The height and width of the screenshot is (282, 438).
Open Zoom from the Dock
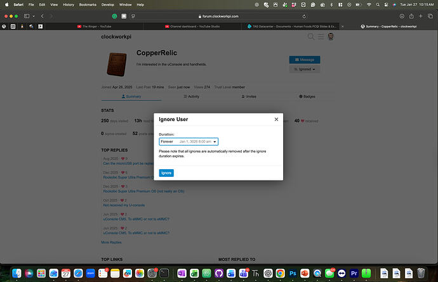coord(90,273)
